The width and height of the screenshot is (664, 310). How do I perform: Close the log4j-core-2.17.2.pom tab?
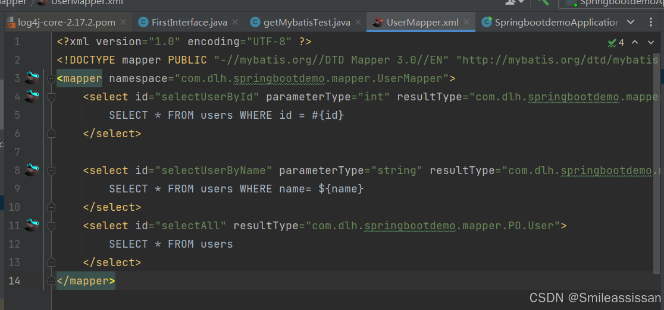click(123, 22)
